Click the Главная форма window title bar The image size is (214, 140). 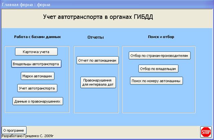click(x=107, y=5)
